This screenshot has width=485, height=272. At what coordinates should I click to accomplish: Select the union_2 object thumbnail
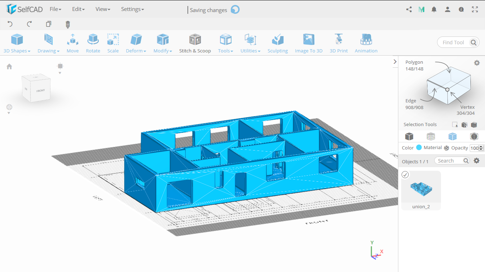tap(421, 188)
